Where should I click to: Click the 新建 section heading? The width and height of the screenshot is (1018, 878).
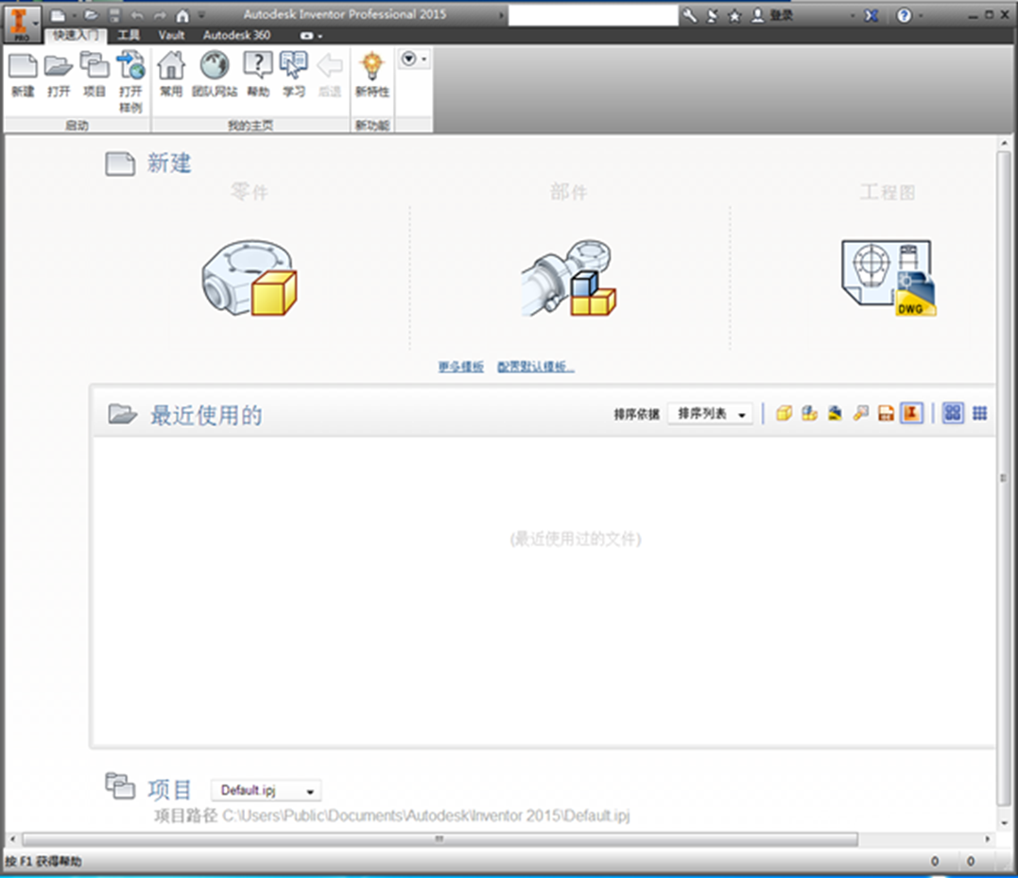point(169,163)
